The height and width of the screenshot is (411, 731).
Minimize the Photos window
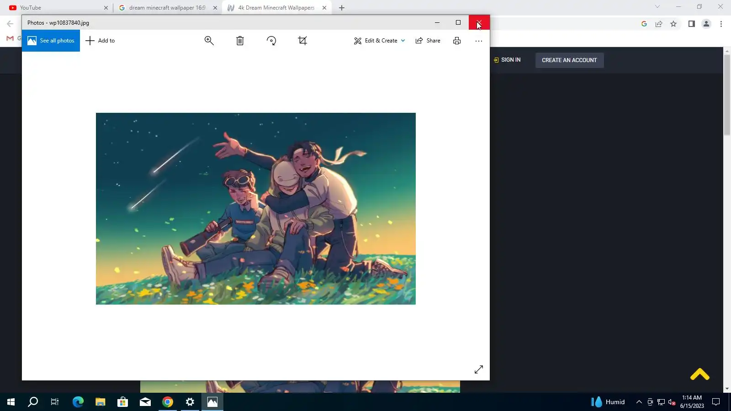[x=437, y=22]
